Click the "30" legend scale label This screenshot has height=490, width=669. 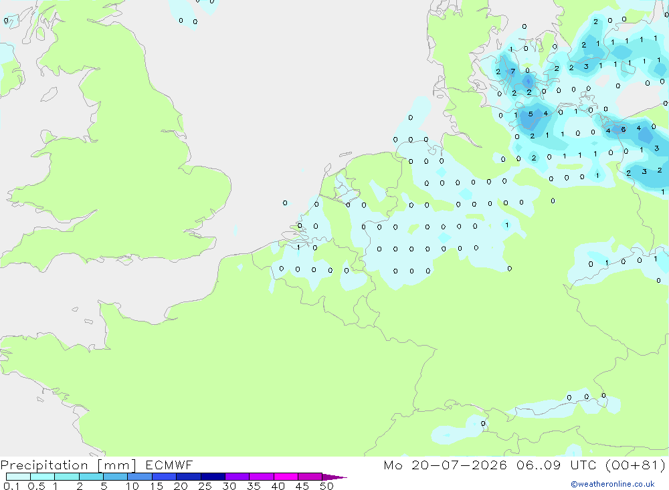229,486
